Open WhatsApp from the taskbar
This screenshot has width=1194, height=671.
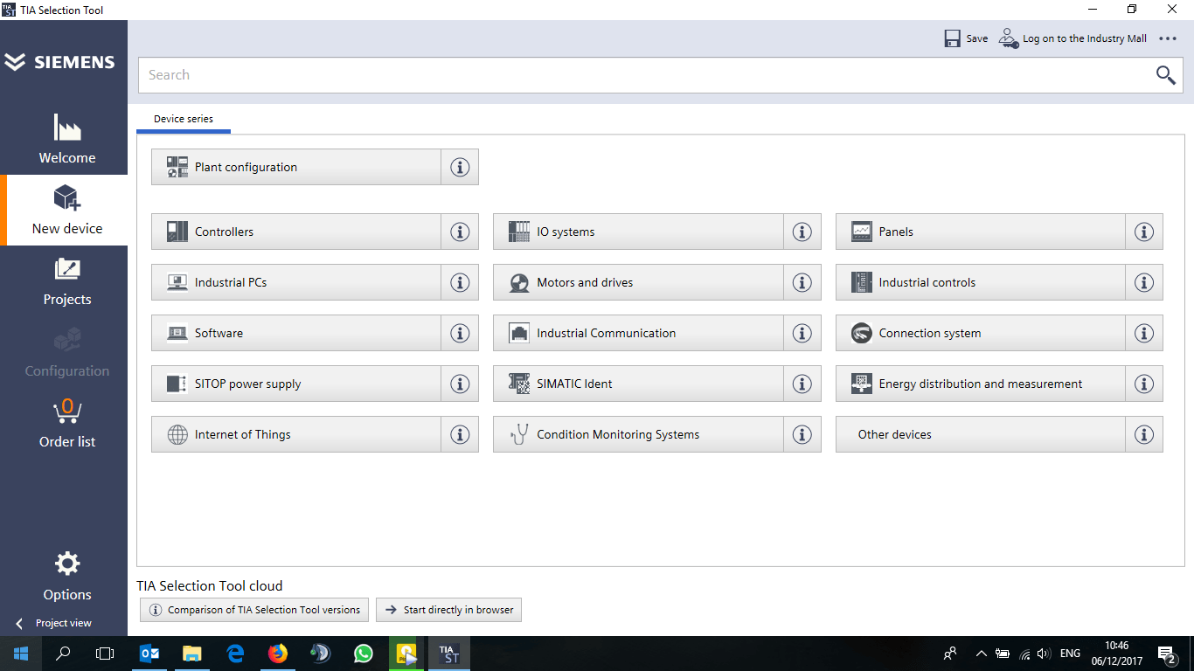(364, 654)
